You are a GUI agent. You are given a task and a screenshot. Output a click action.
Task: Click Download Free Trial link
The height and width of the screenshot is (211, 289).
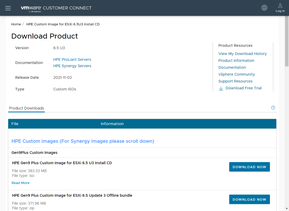[x=244, y=88]
